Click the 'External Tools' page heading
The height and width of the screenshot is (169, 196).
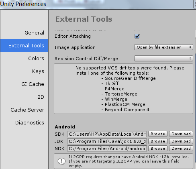84,19
